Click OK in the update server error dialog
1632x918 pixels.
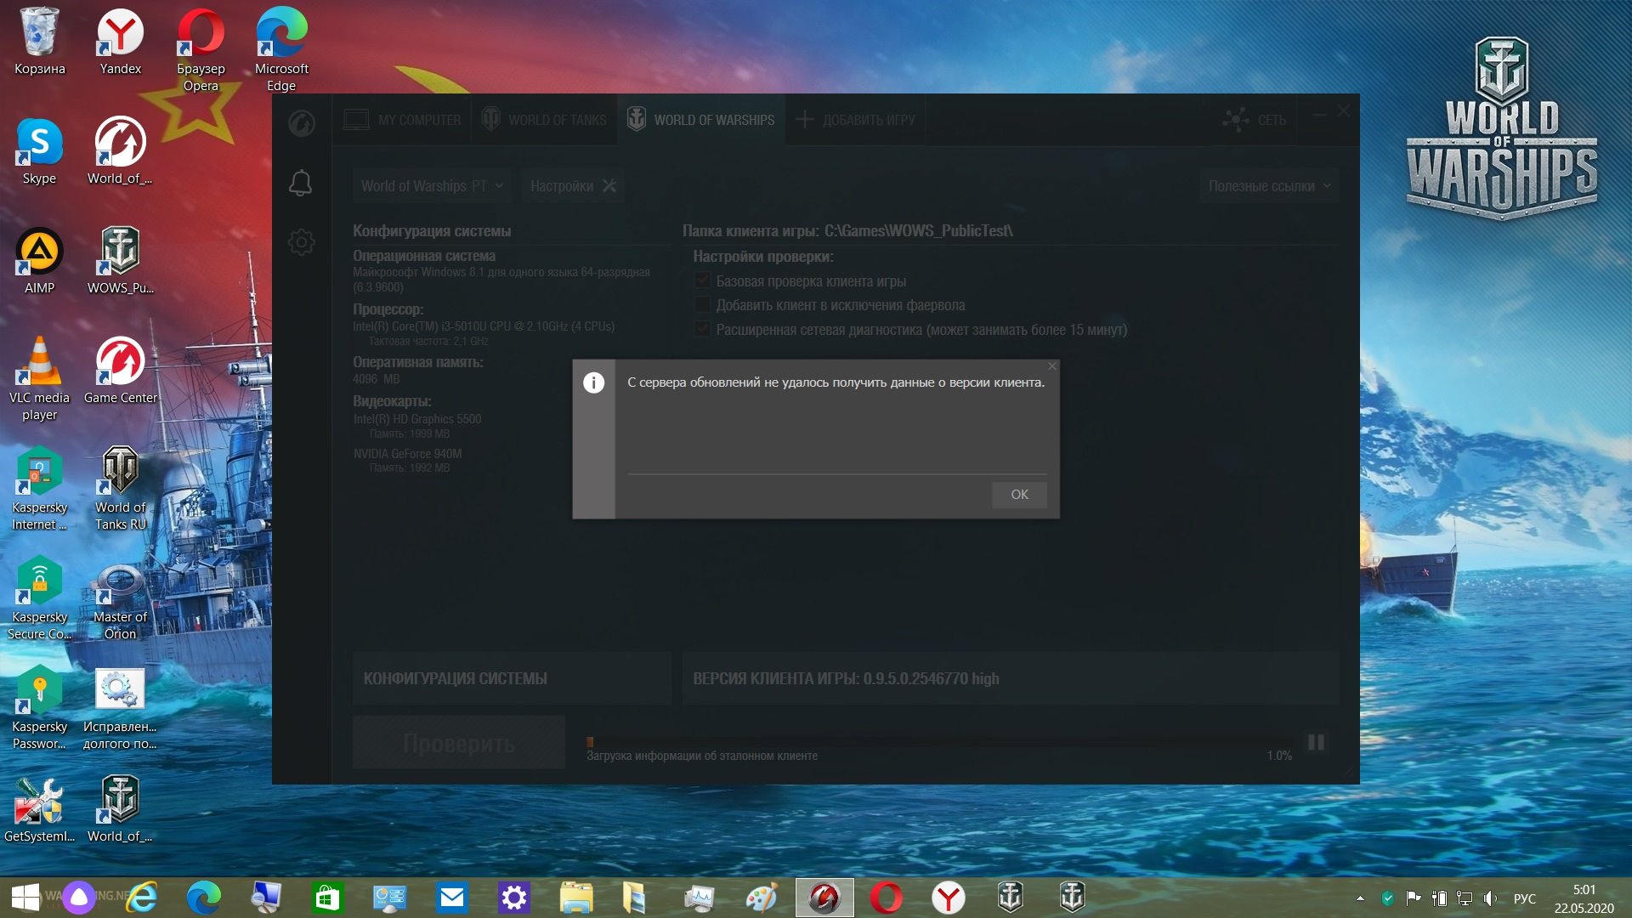[1019, 495]
